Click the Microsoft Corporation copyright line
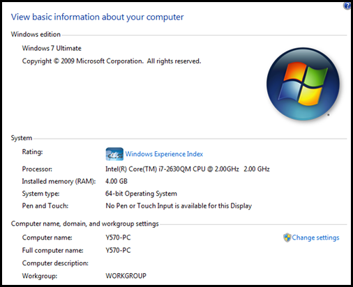 [112, 61]
